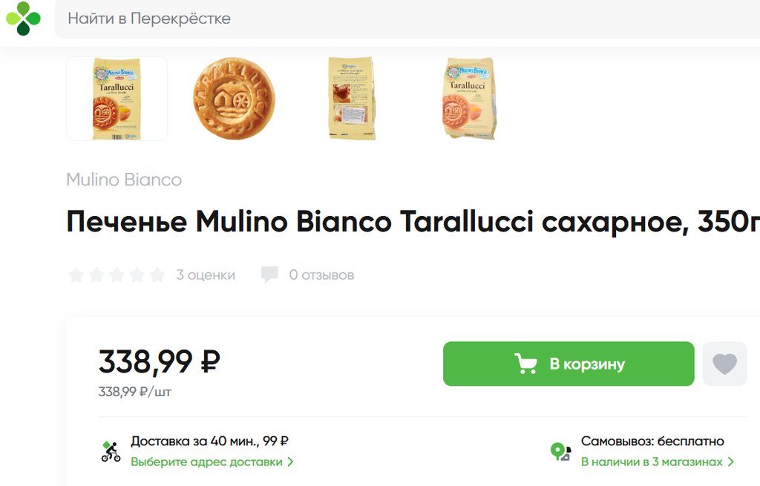Select the angled package thumbnail
The image size is (760, 486).
point(469,98)
